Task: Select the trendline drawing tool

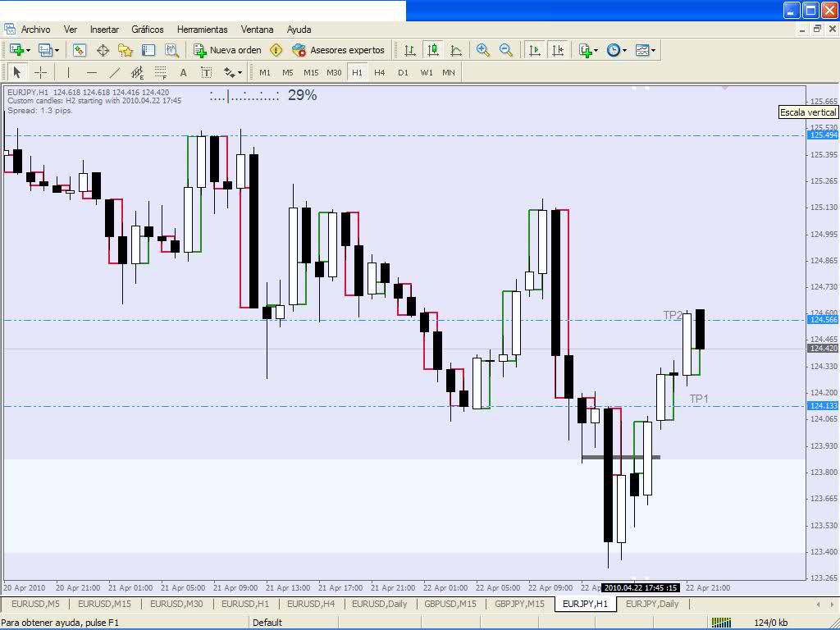Action: pos(115,72)
